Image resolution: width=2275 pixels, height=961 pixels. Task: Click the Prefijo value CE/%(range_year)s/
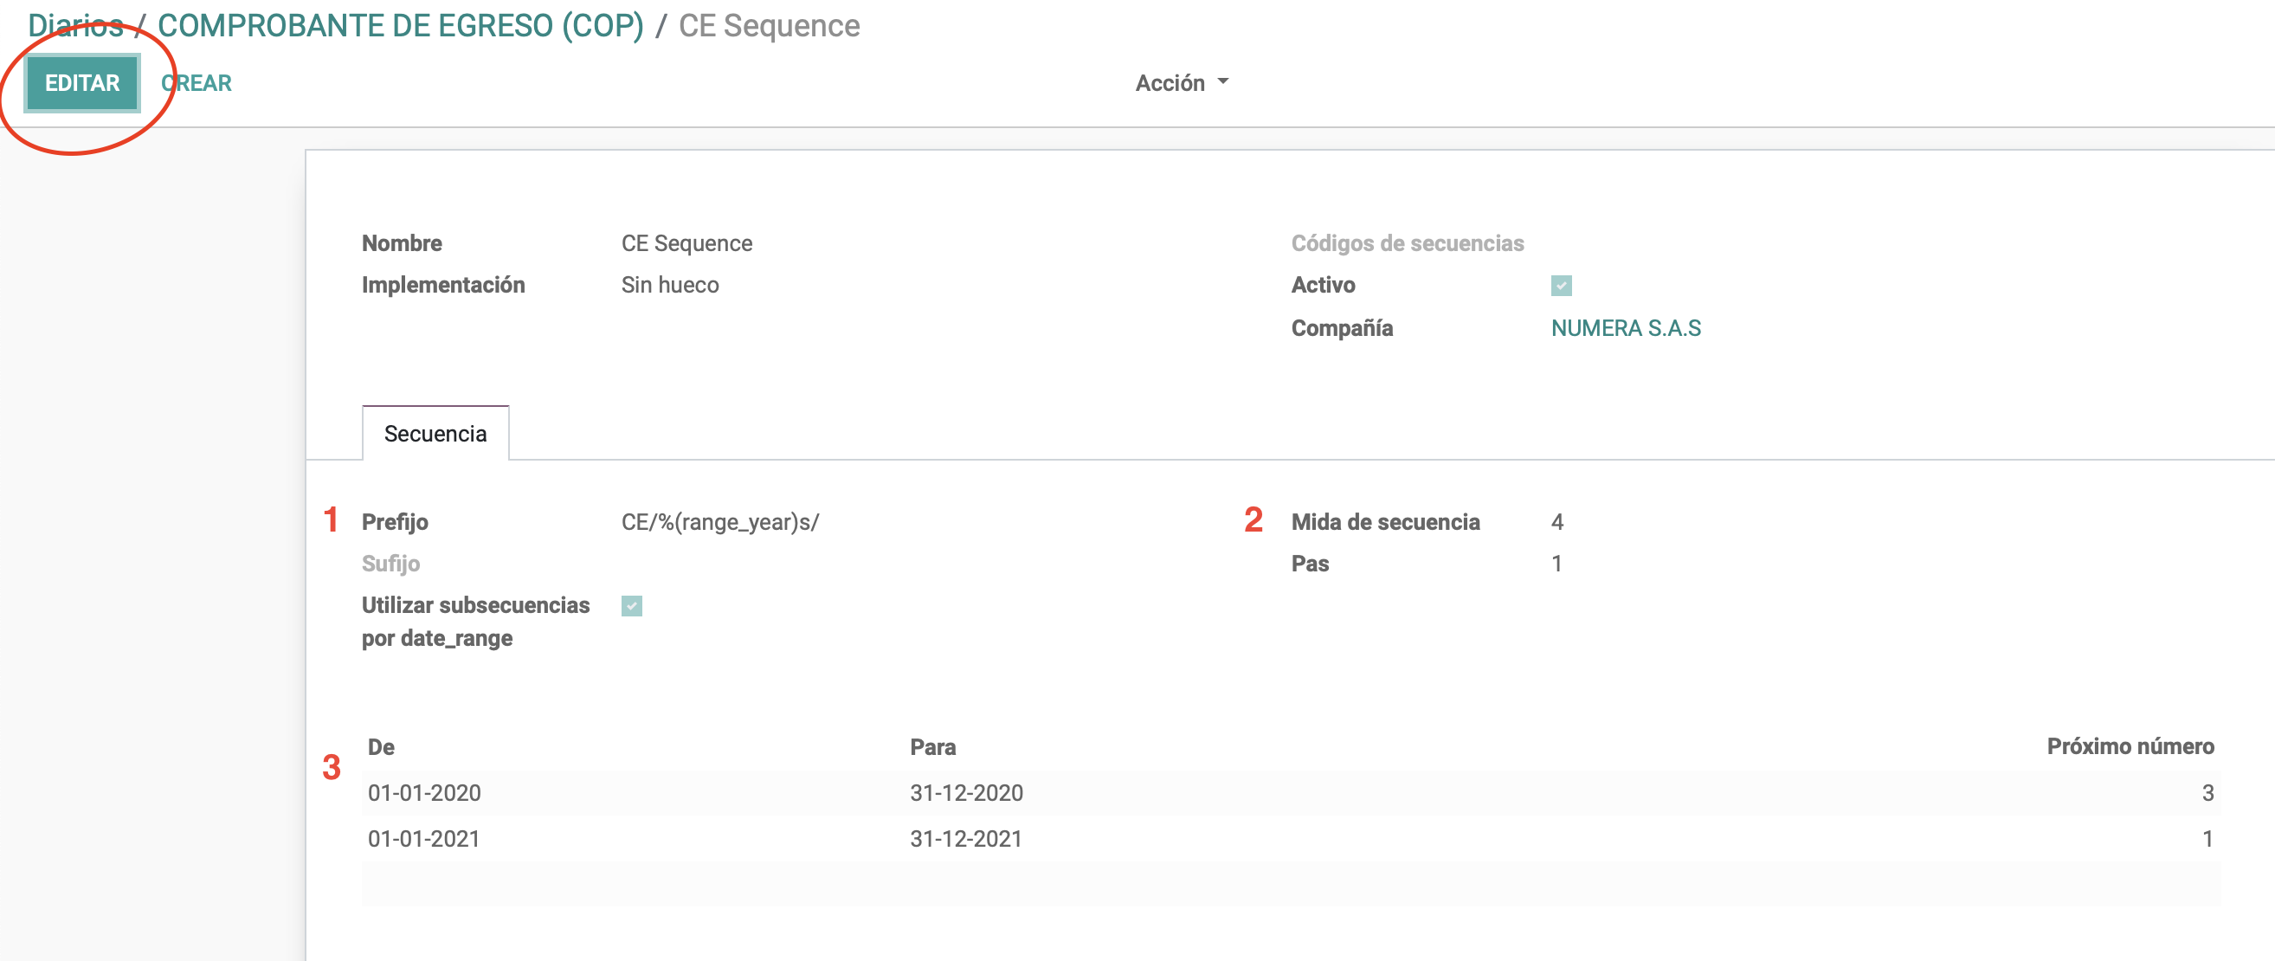[719, 522]
